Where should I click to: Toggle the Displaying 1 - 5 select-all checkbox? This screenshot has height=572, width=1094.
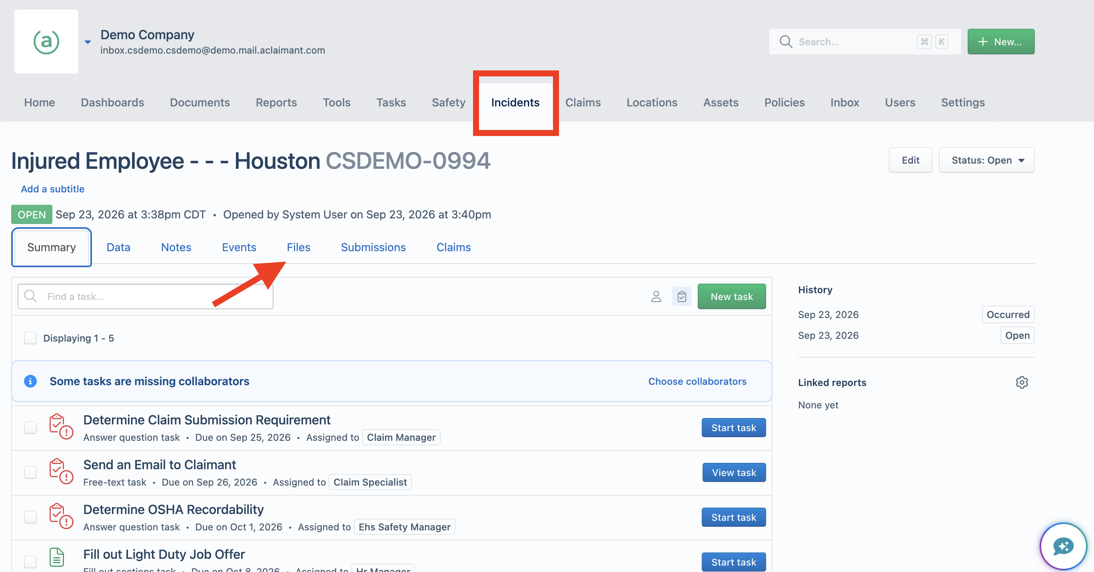pos(30,338)
